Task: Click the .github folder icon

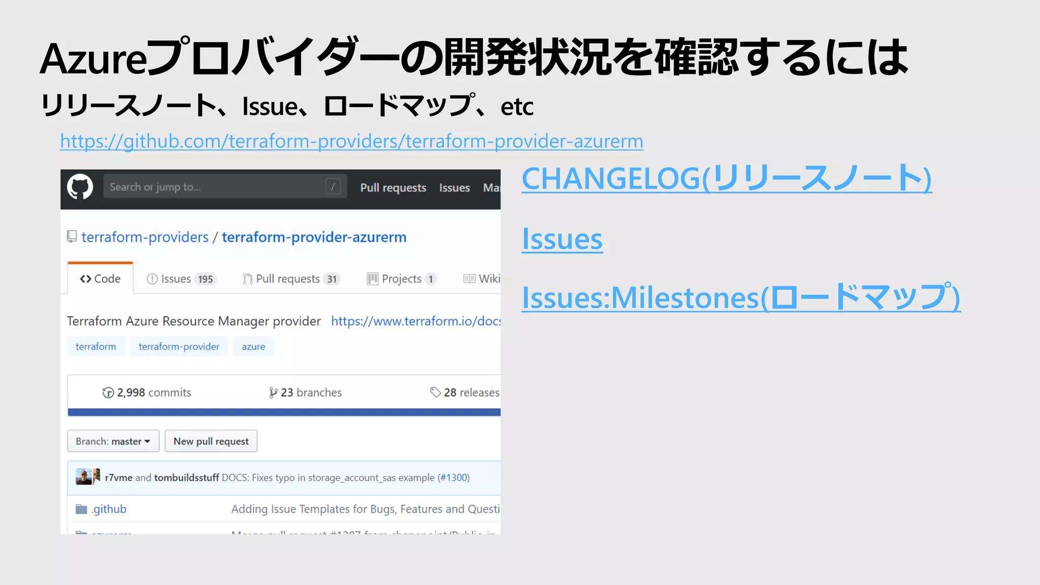Action: pos(81,509)
